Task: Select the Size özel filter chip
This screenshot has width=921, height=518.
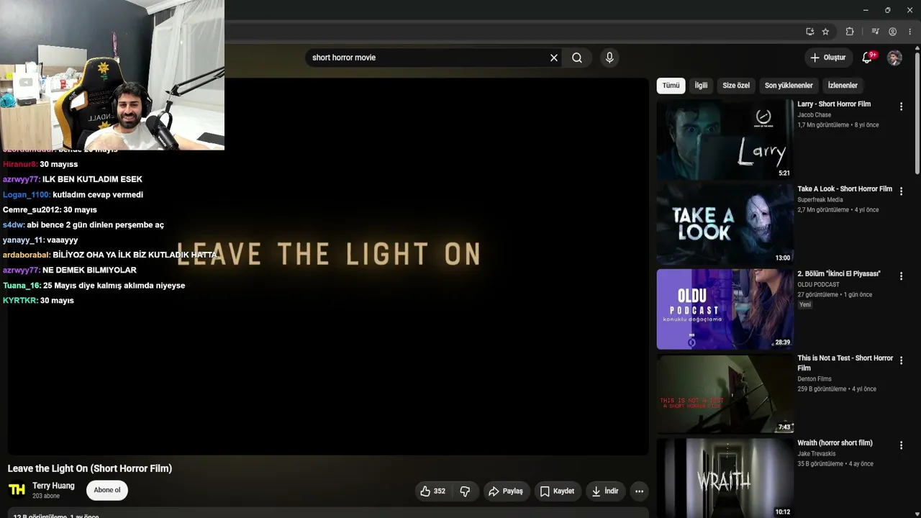Action: [x=736, y=86]
